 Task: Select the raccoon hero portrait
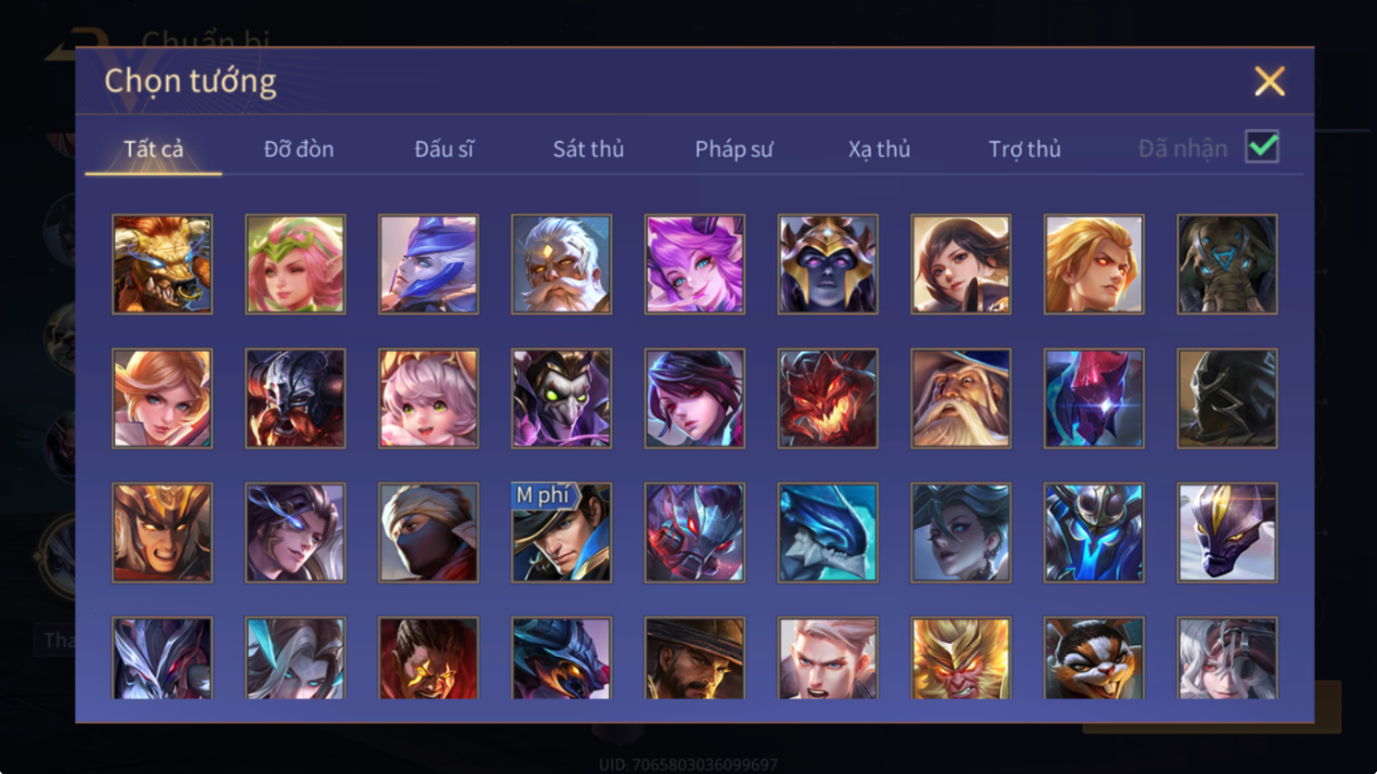(x=1094, y=658)
